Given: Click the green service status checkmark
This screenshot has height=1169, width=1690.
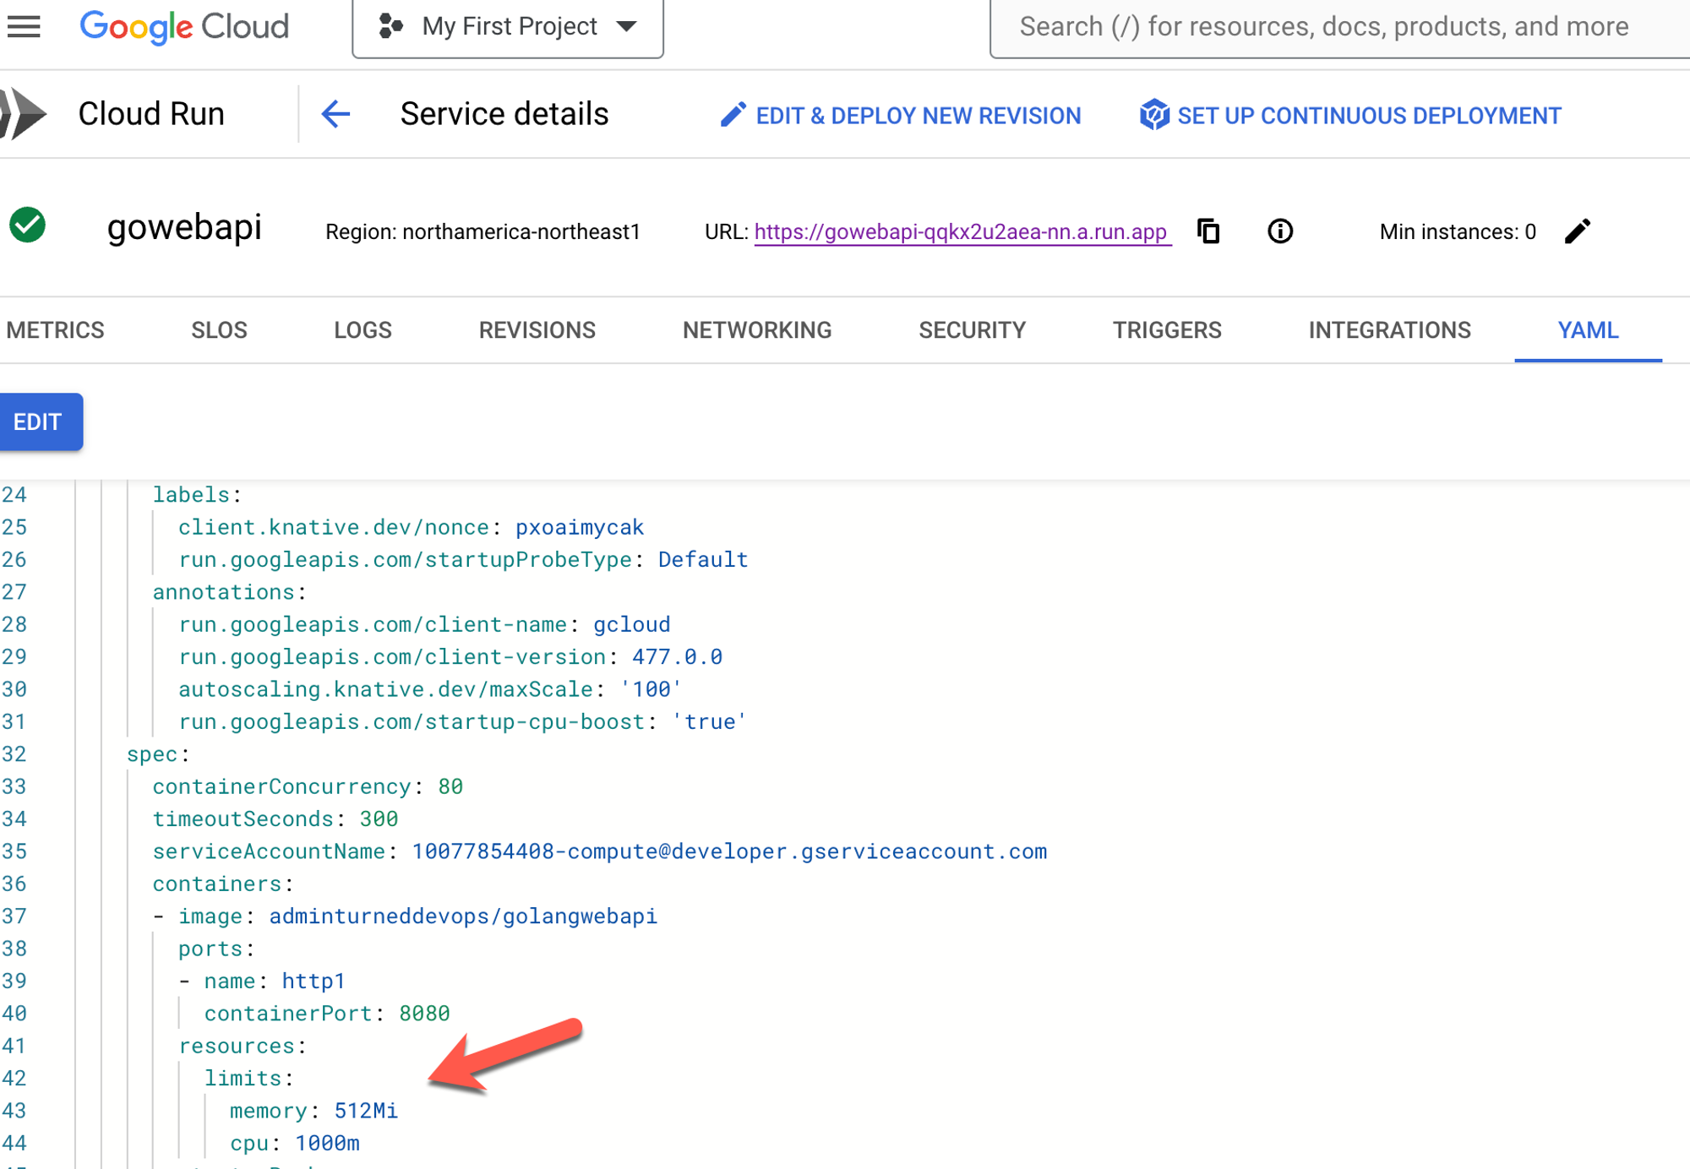Looking at the screenshot, I should [28, 226].
